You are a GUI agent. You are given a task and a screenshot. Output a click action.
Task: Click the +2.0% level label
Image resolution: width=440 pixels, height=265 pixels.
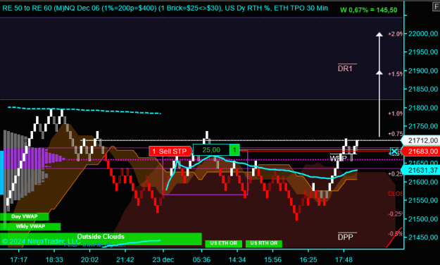click(x=396, y=34)
